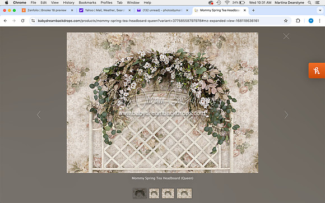
Task: Open the Bookmarks menu
Action: pos(87,3)
